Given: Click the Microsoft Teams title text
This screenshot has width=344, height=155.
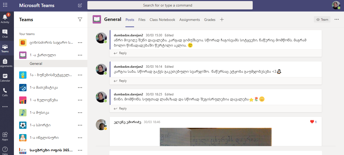Looking at the screenshot, I should tap(37, 5).
